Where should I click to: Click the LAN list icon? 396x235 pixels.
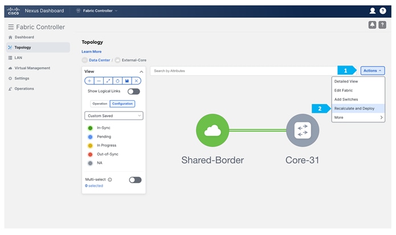pos(10,57)
